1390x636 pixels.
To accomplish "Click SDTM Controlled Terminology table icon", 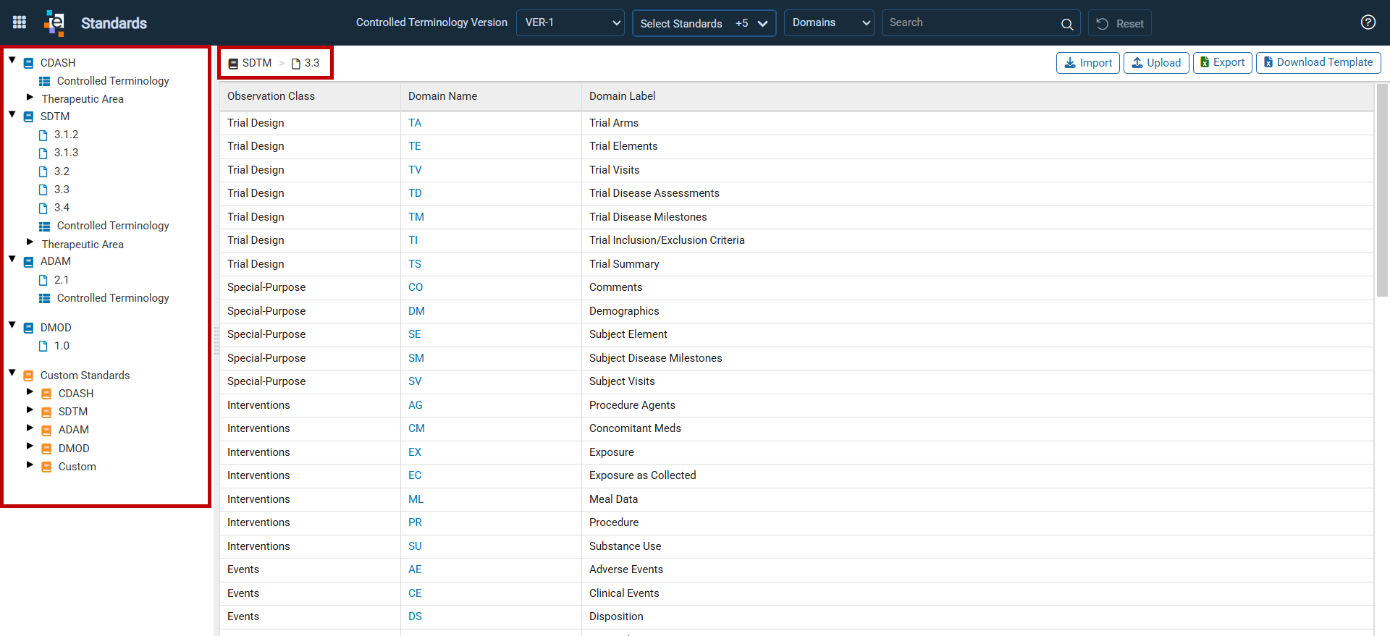I will [x=44, y=226].
